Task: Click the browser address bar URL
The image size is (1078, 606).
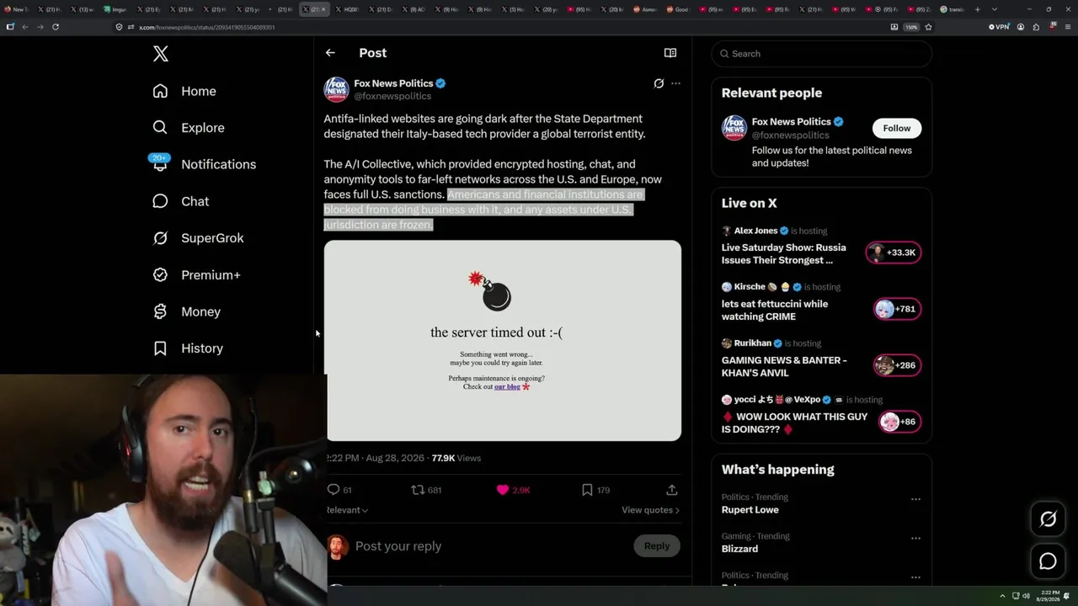Action: 207,27
